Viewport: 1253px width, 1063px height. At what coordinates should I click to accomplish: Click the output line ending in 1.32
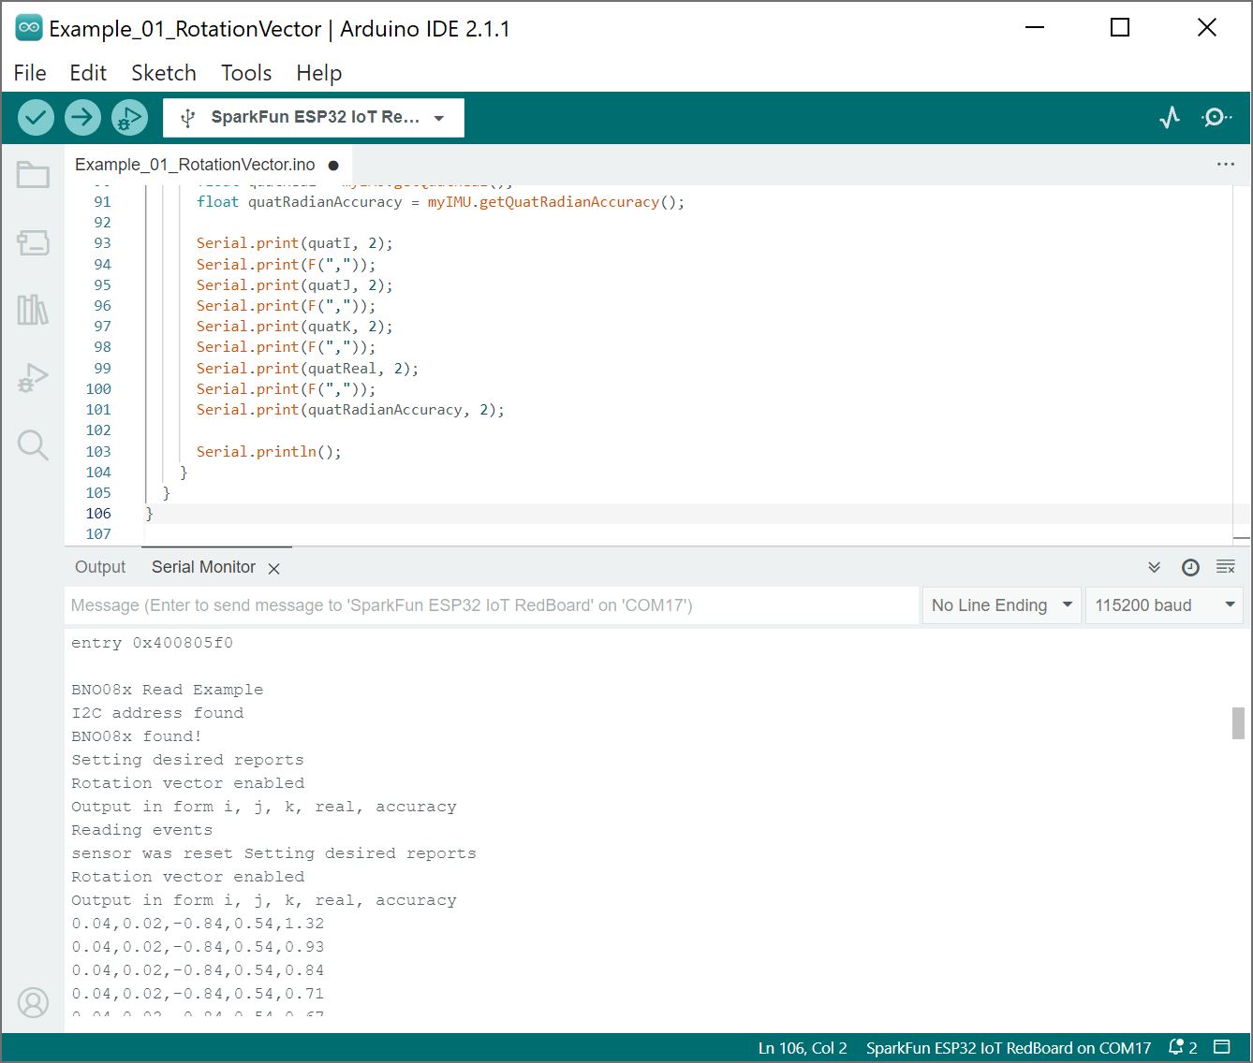coord(198,924)
